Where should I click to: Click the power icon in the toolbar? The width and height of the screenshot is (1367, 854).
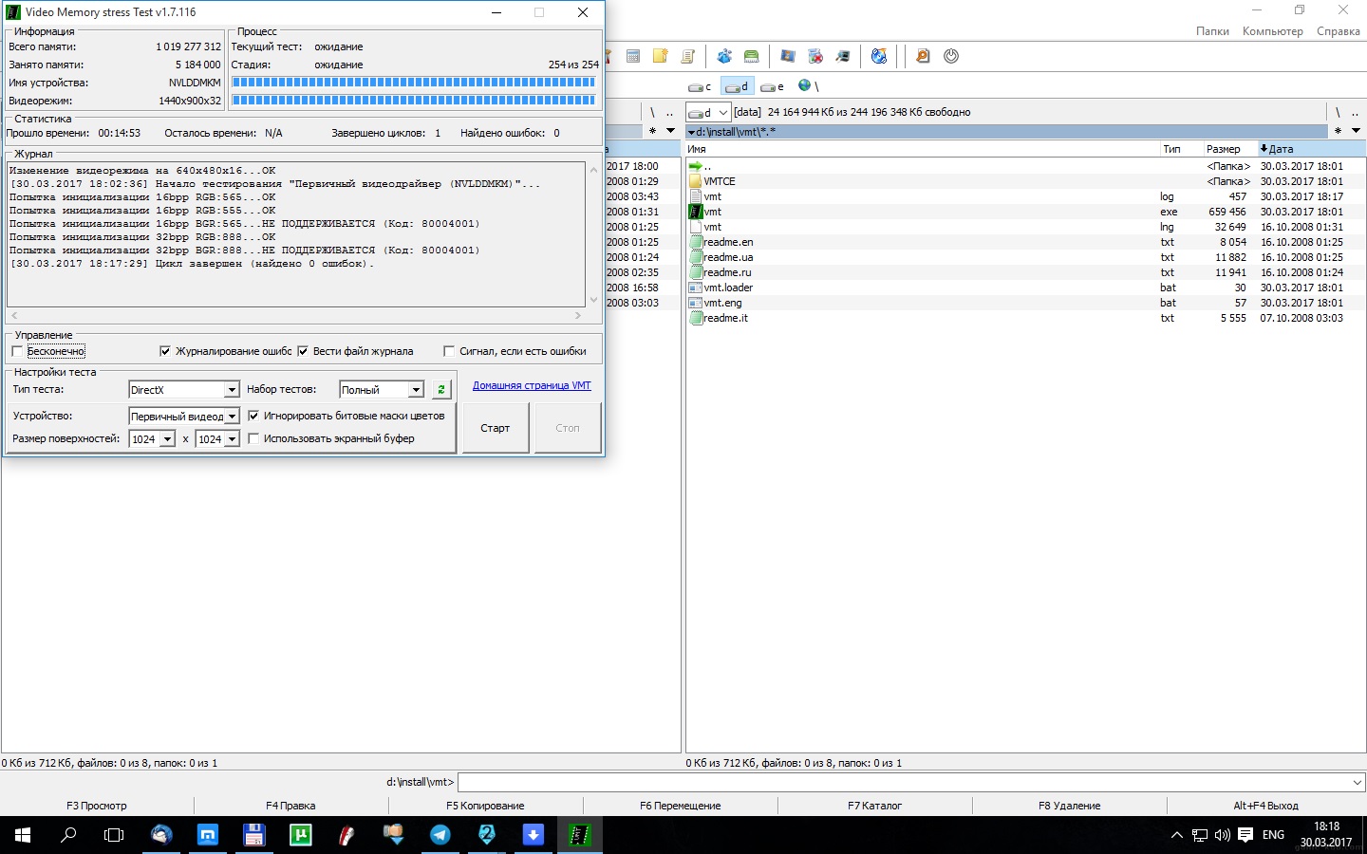950,56
